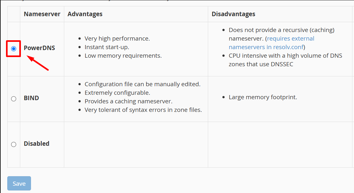This screenshot has height=193, width=354.
Task: Click the Large memory footprint bullet text
Action: (263, 97)
